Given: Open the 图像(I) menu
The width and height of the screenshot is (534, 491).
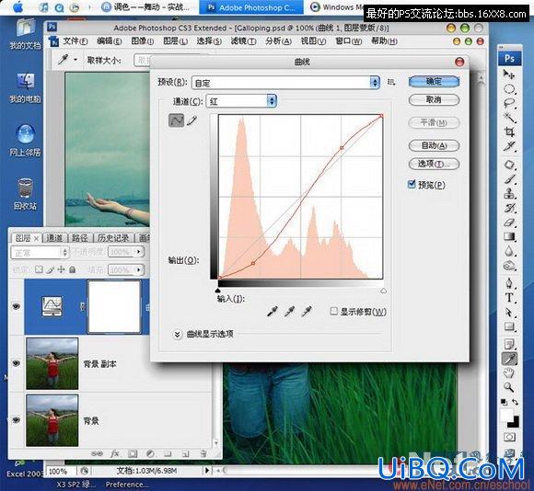Looking at the screenshot, I should pos(143,41).
